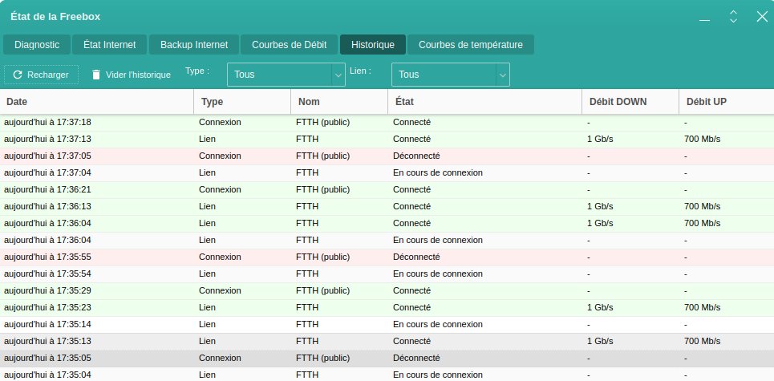Maximize the État de la Freebox window
The width and height of the screenshot is (774, 381).
tap(734, 16)
